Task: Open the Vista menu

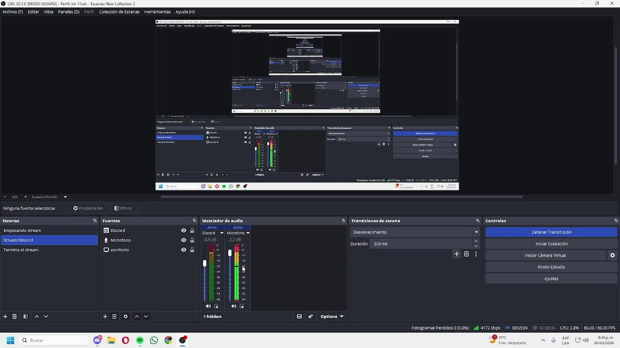Action: click(x=48, y=12)
